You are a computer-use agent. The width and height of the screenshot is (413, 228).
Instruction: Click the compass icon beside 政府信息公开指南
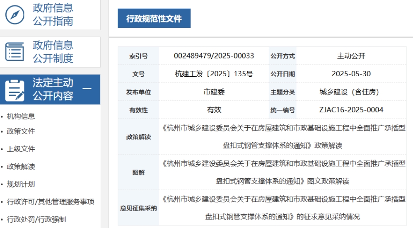(x=14, y=15)
